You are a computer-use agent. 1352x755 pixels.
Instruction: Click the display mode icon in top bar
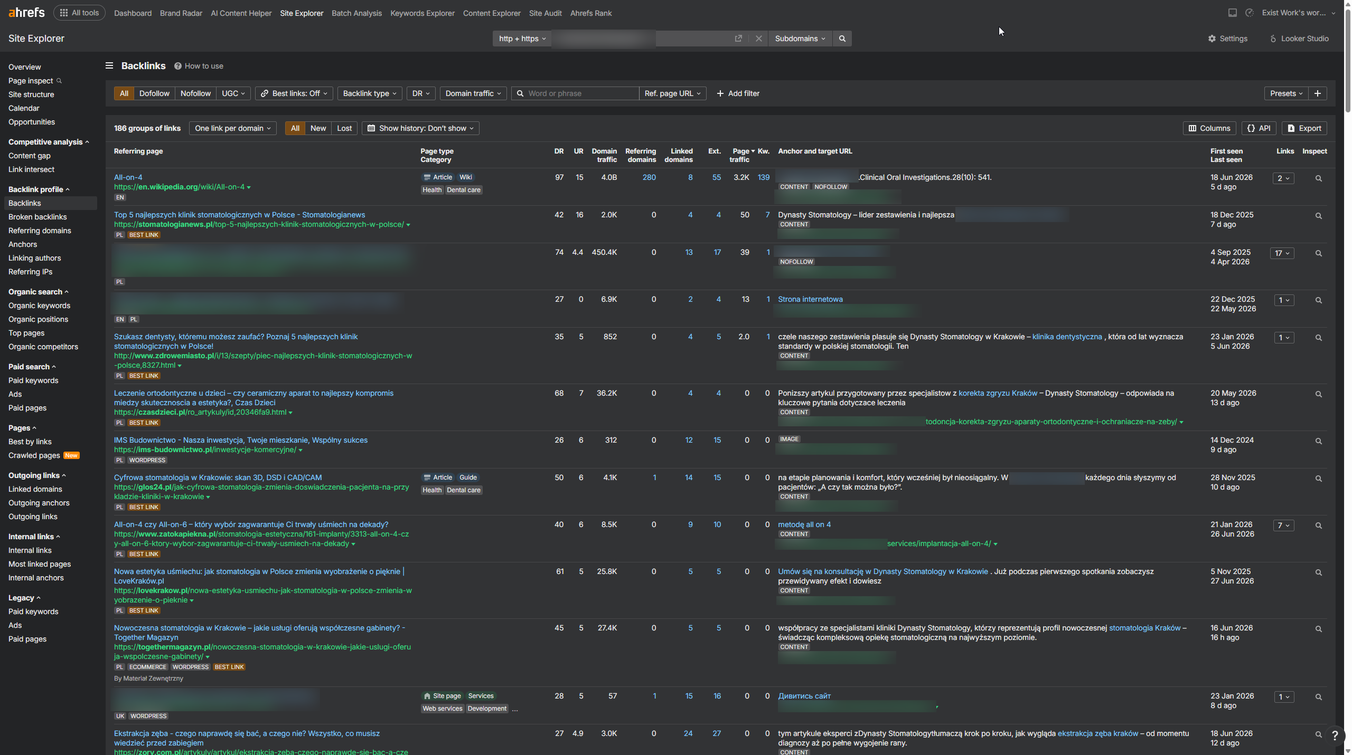[1232, 13]
